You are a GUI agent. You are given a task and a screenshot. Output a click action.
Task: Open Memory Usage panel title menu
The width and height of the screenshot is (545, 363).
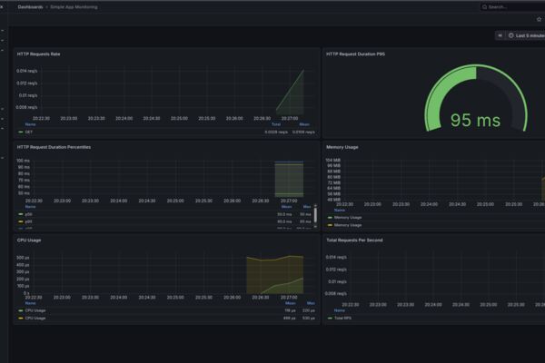(342, 147)
